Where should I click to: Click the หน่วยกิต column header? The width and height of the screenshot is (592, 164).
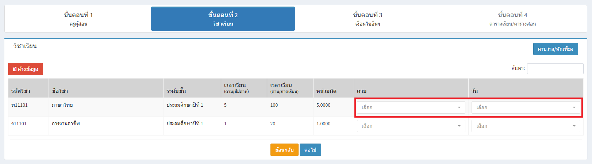click(334, 88)
